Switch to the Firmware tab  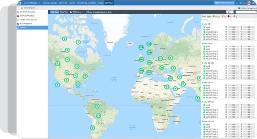point(63,3)
